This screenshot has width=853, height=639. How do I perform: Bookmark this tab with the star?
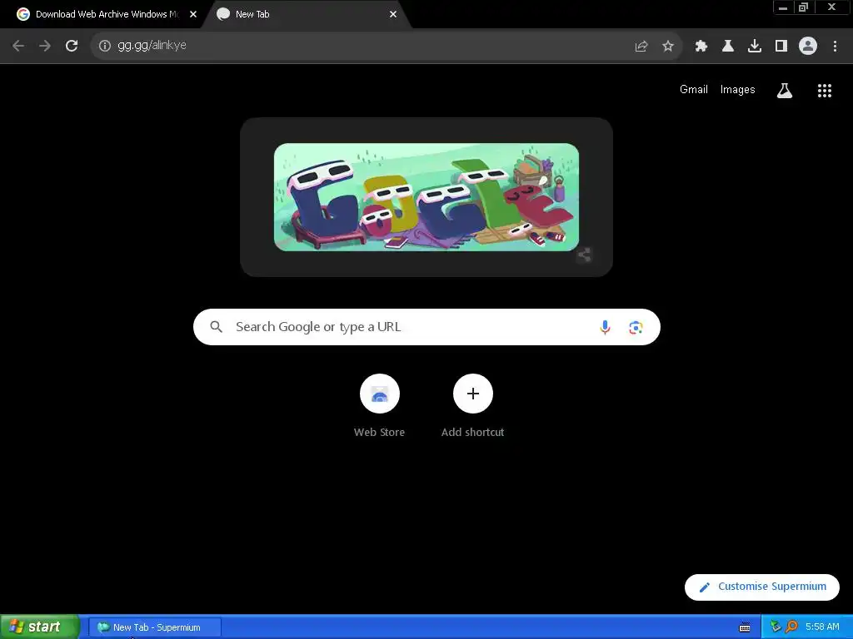point(668,47)
